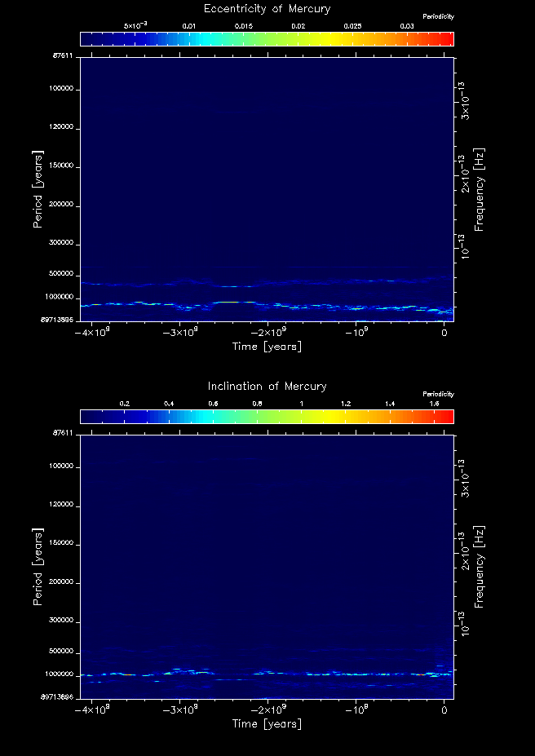Select the cyan region of the inclination colorbar
The image size is (535, 756).
(188, 417)
